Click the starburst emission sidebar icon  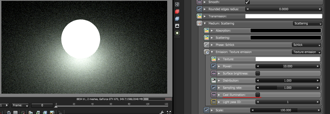click(177, 33)
